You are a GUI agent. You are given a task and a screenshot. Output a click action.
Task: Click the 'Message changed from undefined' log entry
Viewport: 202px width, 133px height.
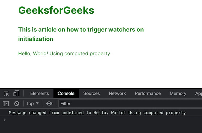coord(97,113)
